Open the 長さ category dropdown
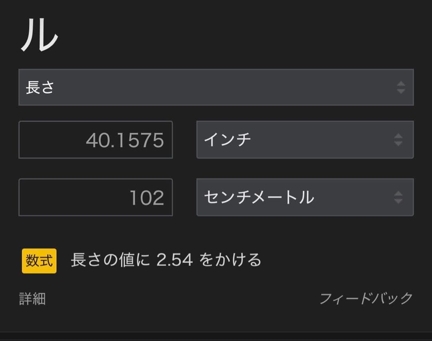The height and width of the screenshot is (341, 432). (x=216, y=87)
